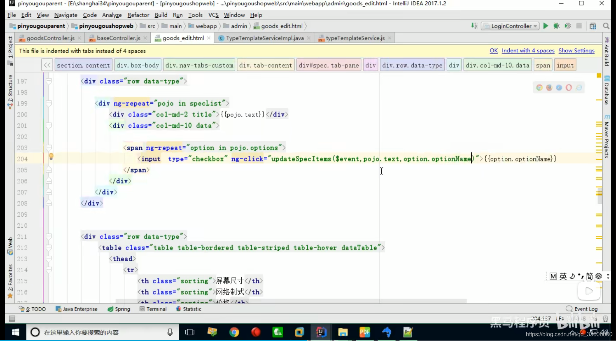Open Chrome from Windows taskbar
Image resolution: width=616 pixels, height=341 pixels.
point(234,332)
